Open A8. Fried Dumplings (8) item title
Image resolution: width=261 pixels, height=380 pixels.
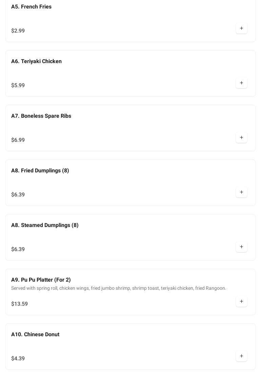click(x=40, y=171)
